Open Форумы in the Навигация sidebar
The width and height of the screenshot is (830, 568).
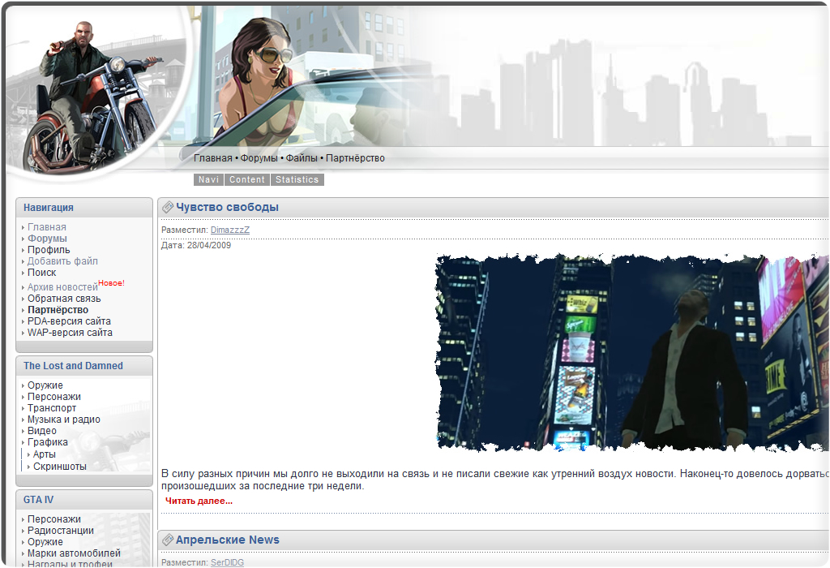pyautogui.click(x=47, y=239)
